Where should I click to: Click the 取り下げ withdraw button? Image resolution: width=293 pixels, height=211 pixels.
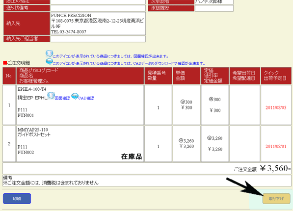pyautogui.click(x=276, y=198)
